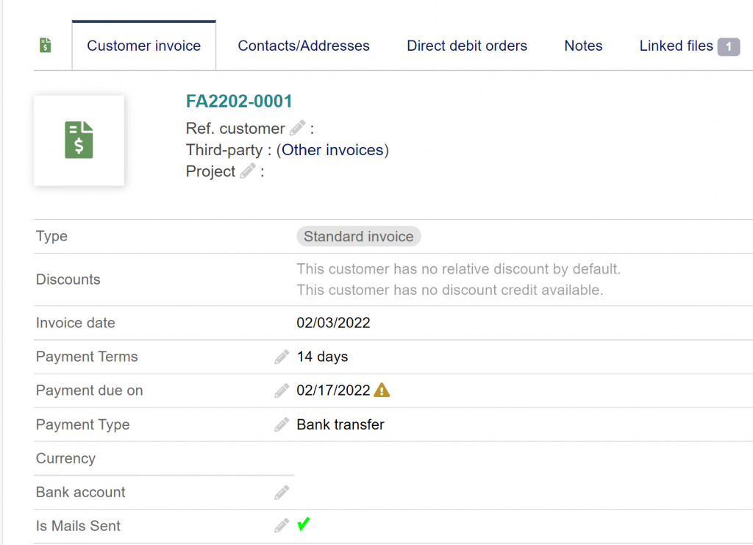Edit the Ref. customer pencil icon

(x=297, y=129)
